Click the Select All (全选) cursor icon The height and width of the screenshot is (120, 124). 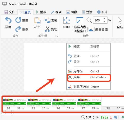[x=120, y=20]
